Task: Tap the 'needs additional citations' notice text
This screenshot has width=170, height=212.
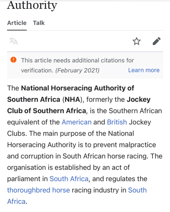Action: click(77, 60)
